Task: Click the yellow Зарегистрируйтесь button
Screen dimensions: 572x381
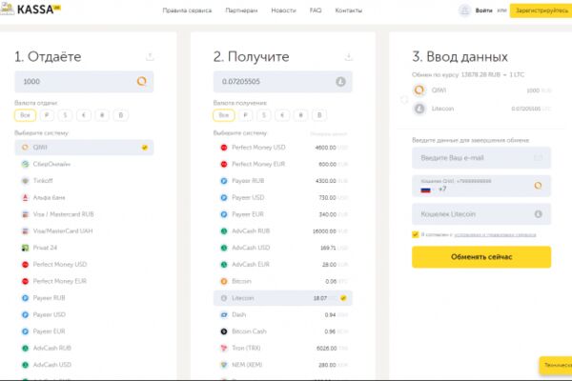Action: click(x=541, y=10)
